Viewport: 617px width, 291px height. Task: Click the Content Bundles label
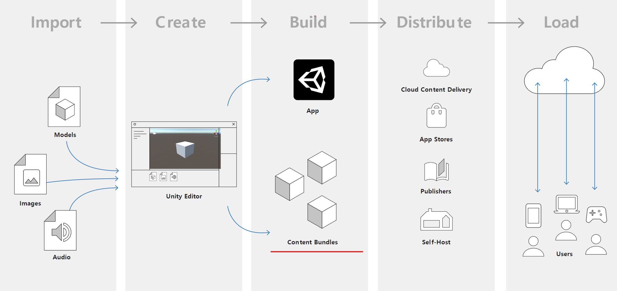[x=313, y=242]
